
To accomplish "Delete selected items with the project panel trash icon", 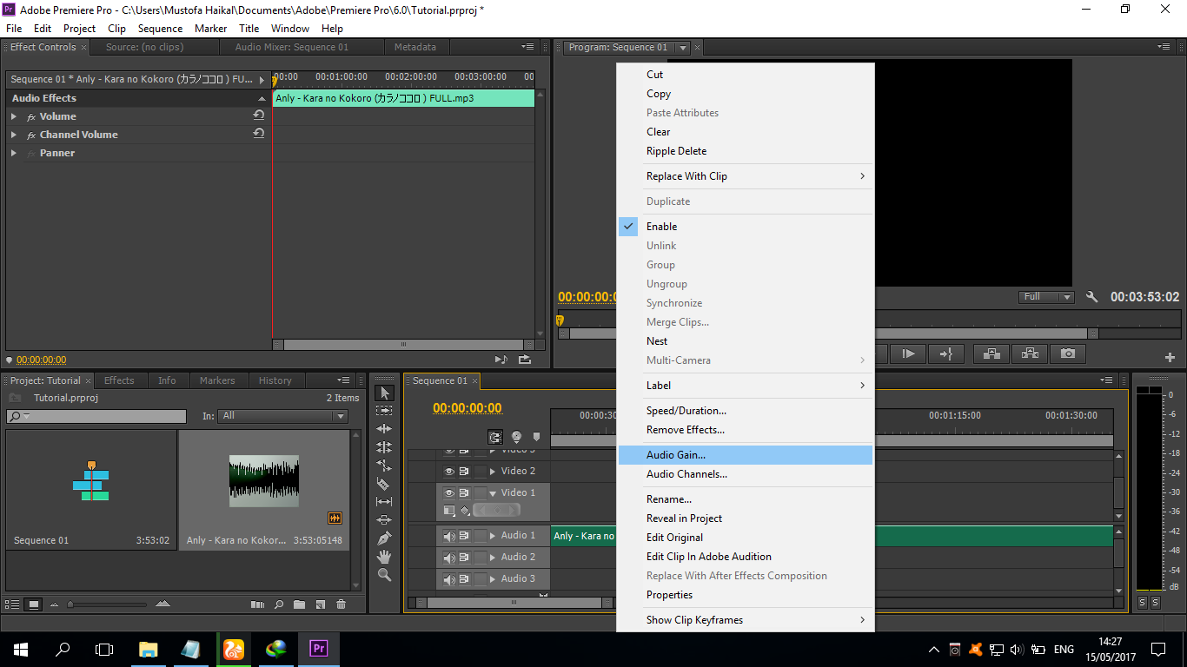I will coord(341,603).
